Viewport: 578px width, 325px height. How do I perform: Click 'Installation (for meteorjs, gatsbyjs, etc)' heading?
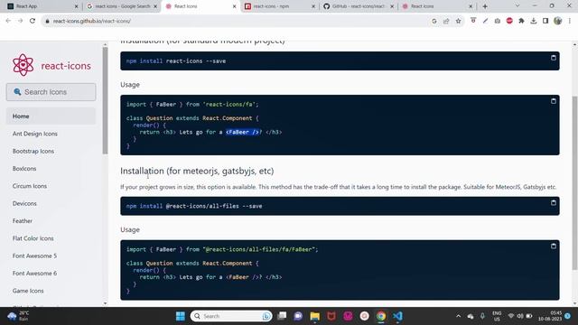197,171
